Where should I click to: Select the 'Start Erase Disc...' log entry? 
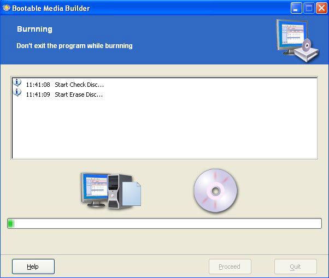coord(79,94)
